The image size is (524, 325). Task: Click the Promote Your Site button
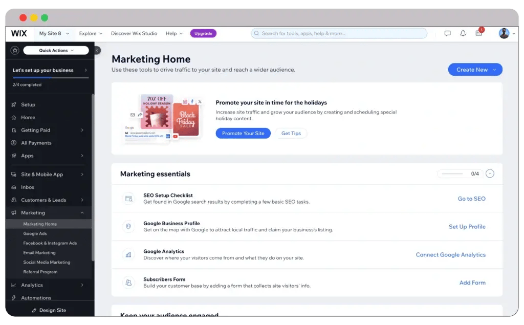pyautogui.click(x=243, y=133)
